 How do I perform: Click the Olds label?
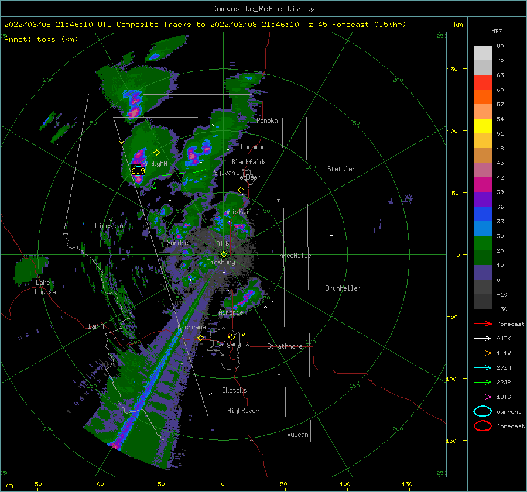223,244
